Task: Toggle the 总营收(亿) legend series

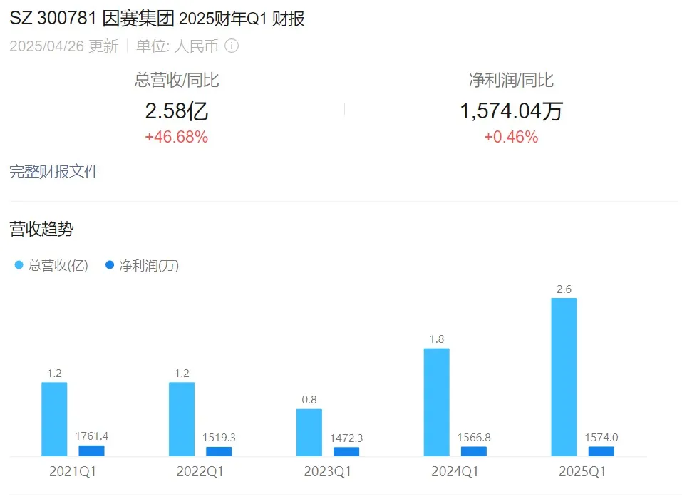Action: pyautogui.click(x=51, y=265)
